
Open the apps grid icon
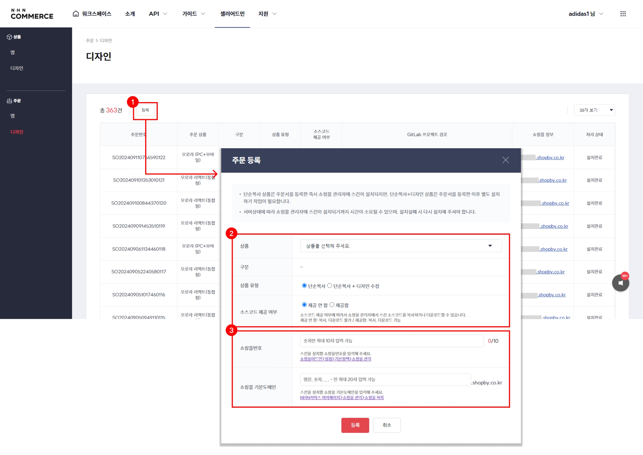(623, 14)
